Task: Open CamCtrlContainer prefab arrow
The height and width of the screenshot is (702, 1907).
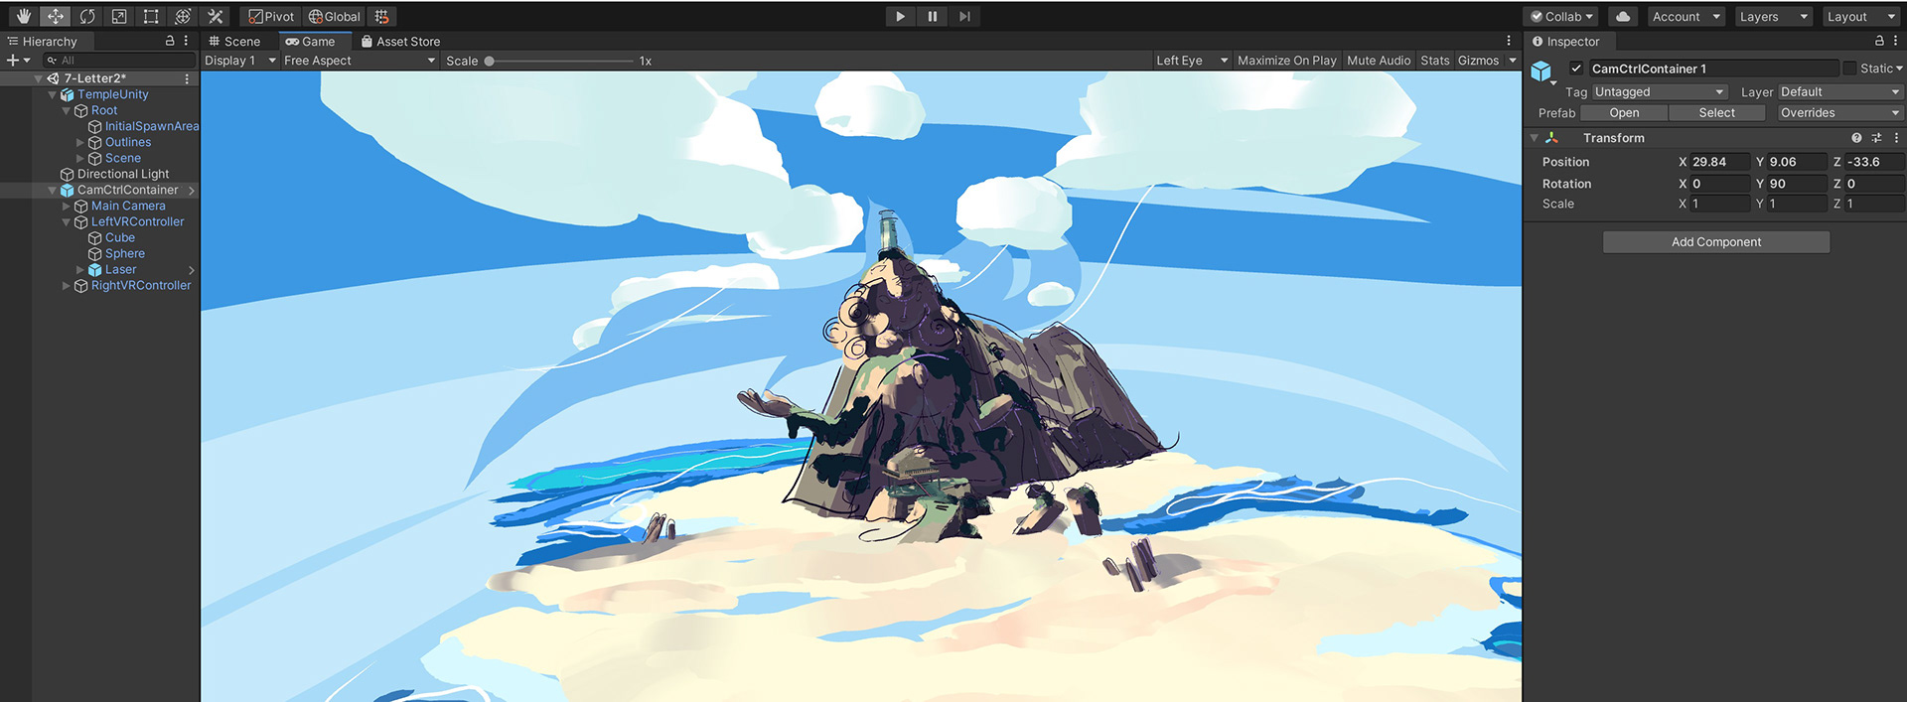Action: click(x=192, y=190)
